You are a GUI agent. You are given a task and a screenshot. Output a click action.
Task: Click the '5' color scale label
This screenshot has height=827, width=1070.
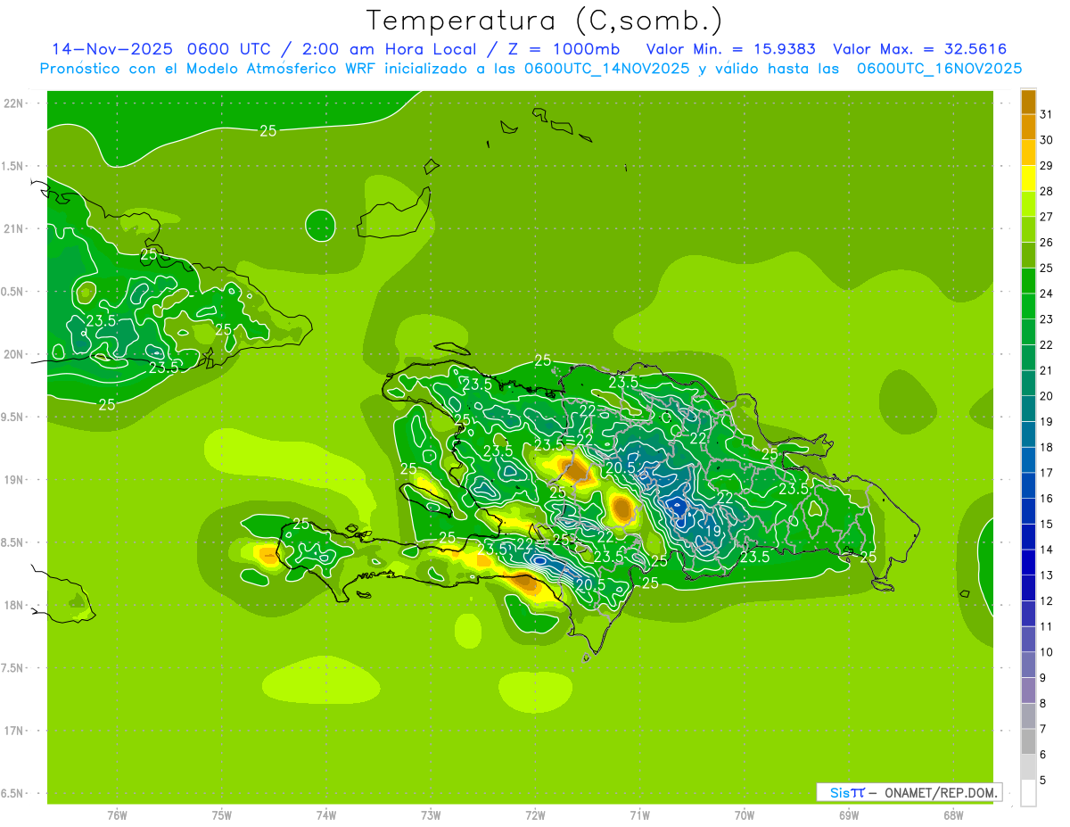point(1042,781)
